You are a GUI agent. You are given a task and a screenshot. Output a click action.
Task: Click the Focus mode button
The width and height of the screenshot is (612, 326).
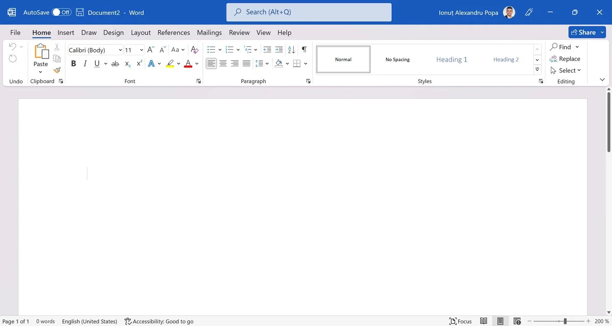pos(461,321)
